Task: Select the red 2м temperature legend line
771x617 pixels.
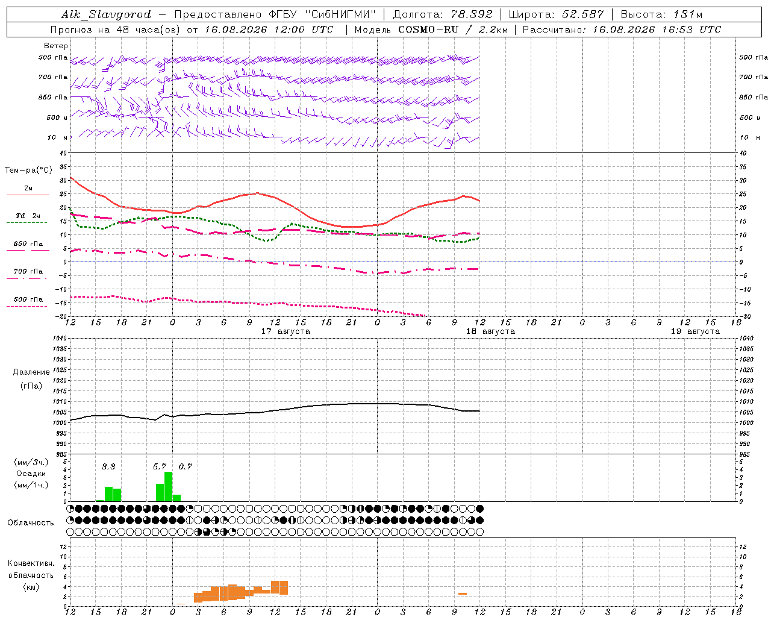Action: (x=28, y=195)
